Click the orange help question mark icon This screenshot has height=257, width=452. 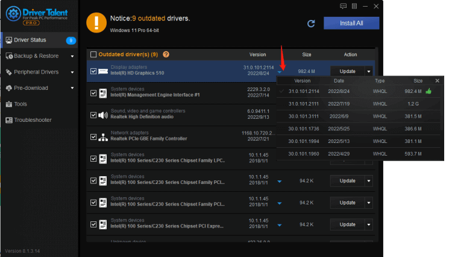click(x=166, y=54)
